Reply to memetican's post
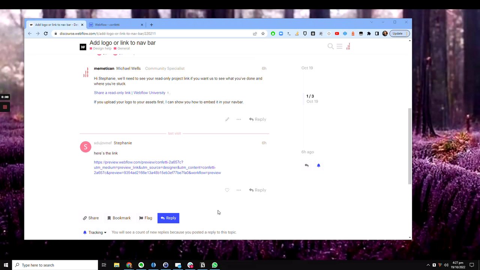Screen dimensions: 480x270 pyautogui.click(x=258, y=119)
